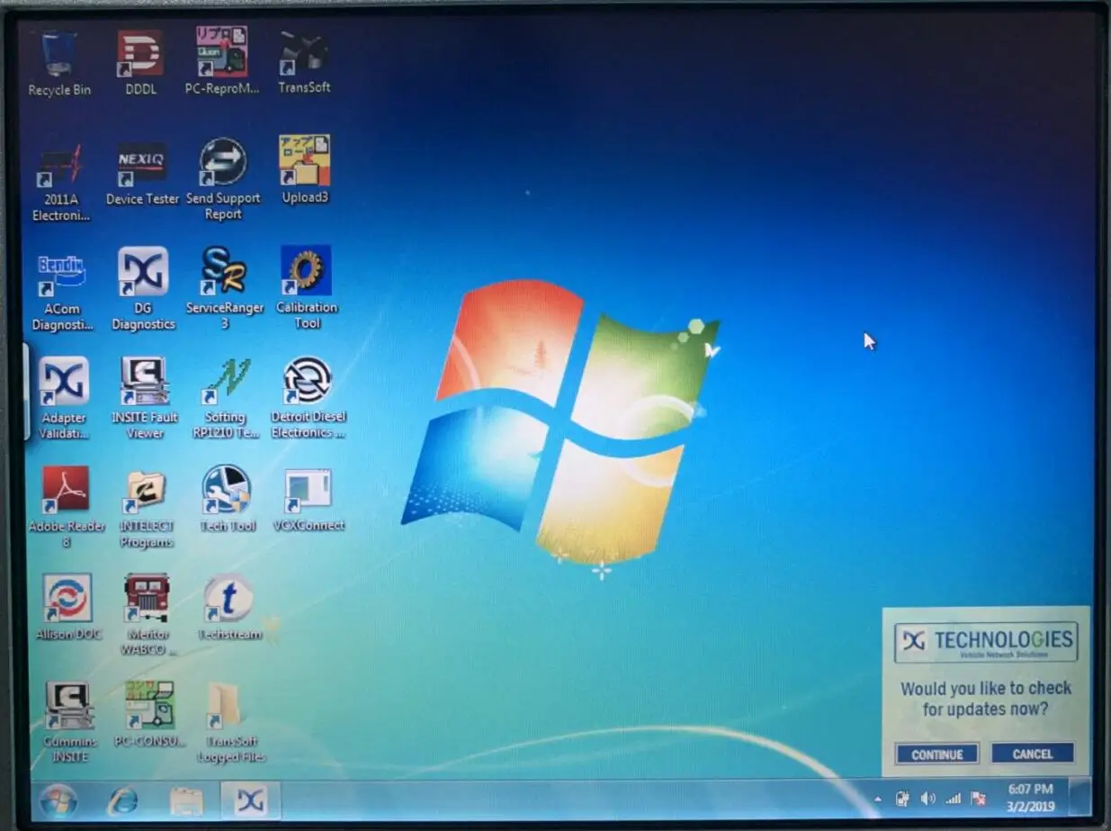Launch Allison DOC shortcut

[x=67, y=607]
